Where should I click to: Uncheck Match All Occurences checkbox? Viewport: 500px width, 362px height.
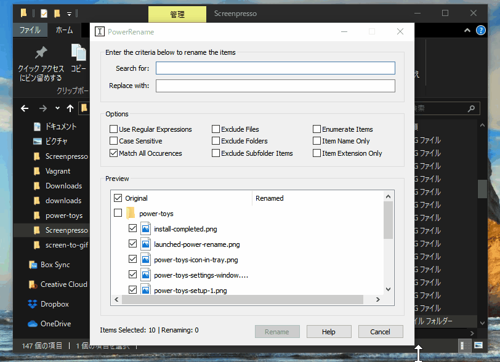(x=114, y=153)
